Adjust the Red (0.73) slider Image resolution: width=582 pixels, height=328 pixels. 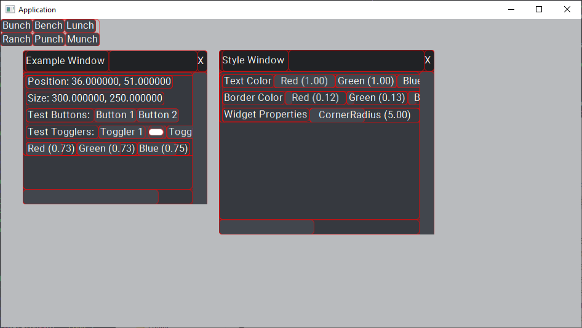click(52, 149)
